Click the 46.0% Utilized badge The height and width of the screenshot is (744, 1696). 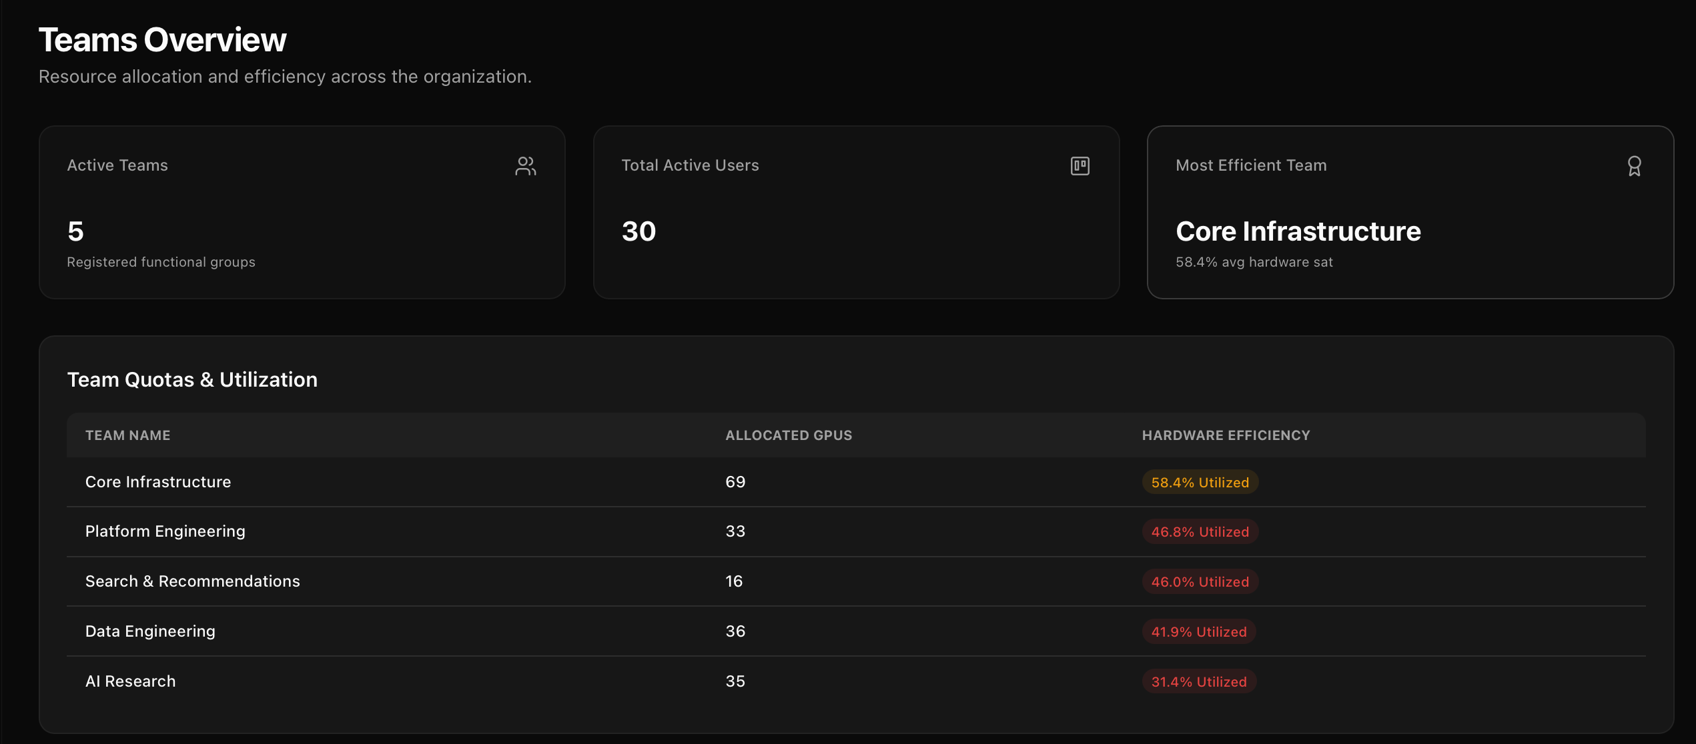coord(1200,582)
